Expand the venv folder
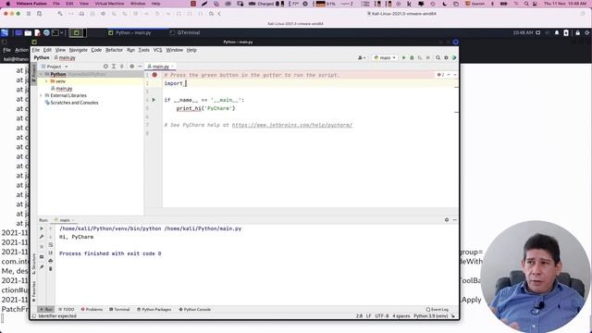 click(46, 81)
